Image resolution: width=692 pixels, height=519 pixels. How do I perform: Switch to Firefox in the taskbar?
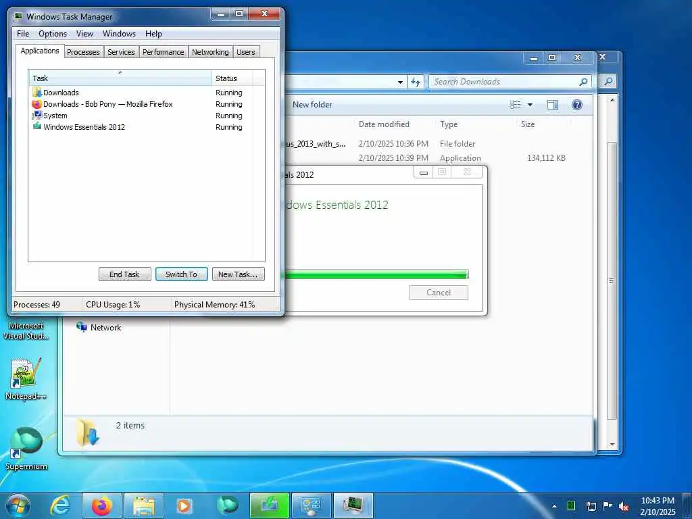coord(102,505)
